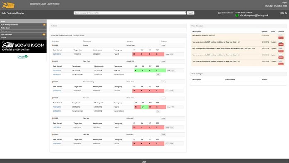Click the 'Welcome to Devon County Council' heading
This screenshot has height=163, width=289.
pyautogui.click(x=44, y=4)
